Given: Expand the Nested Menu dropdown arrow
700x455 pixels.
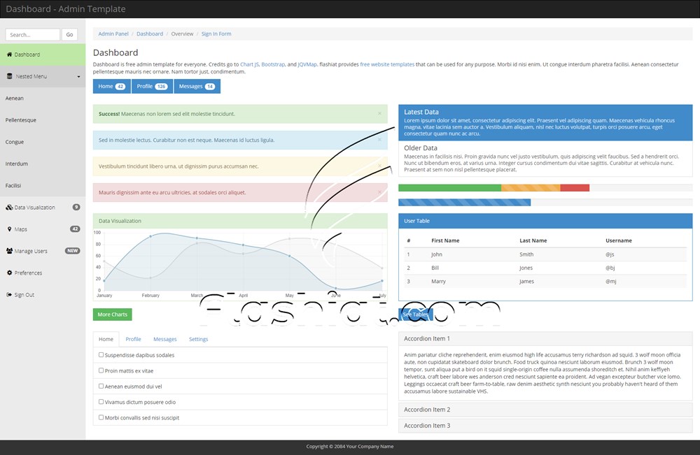Looking at the screenshot, I should click(78, 77).
